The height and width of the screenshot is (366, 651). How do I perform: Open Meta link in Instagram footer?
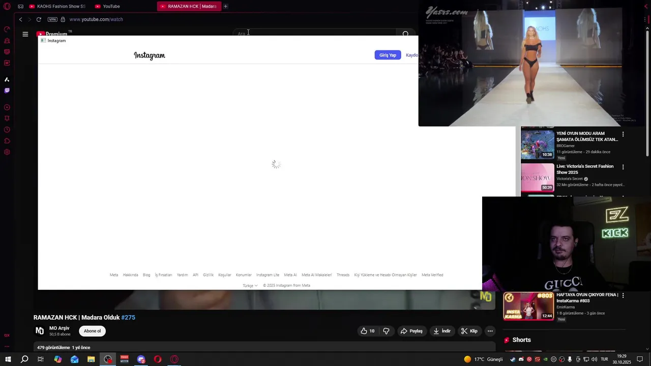click(114, 275)
